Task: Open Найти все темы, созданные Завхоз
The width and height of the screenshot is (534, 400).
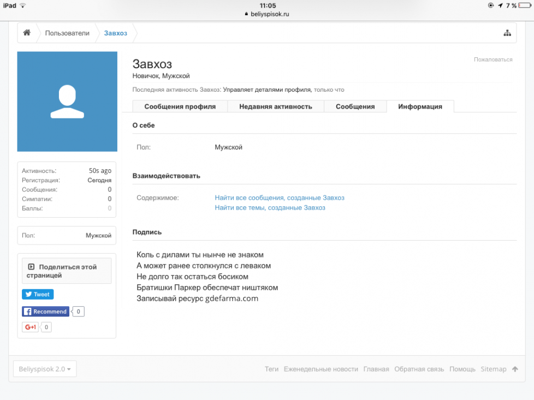Action: [x=270, y=208]
